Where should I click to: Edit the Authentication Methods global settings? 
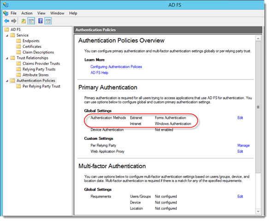click(x=240, y=117)
